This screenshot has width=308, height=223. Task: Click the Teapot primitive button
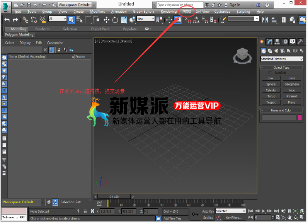(271, 102)
